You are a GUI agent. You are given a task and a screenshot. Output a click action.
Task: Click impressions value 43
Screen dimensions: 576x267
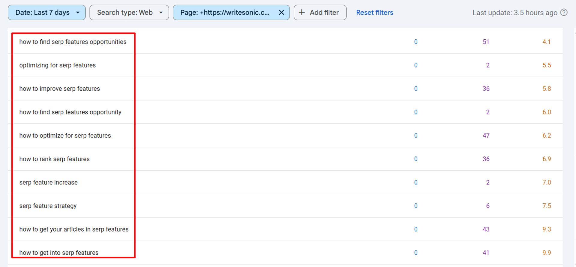pos(486,229)
